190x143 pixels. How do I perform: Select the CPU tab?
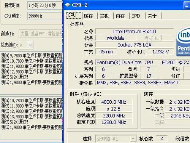point(74,15)
